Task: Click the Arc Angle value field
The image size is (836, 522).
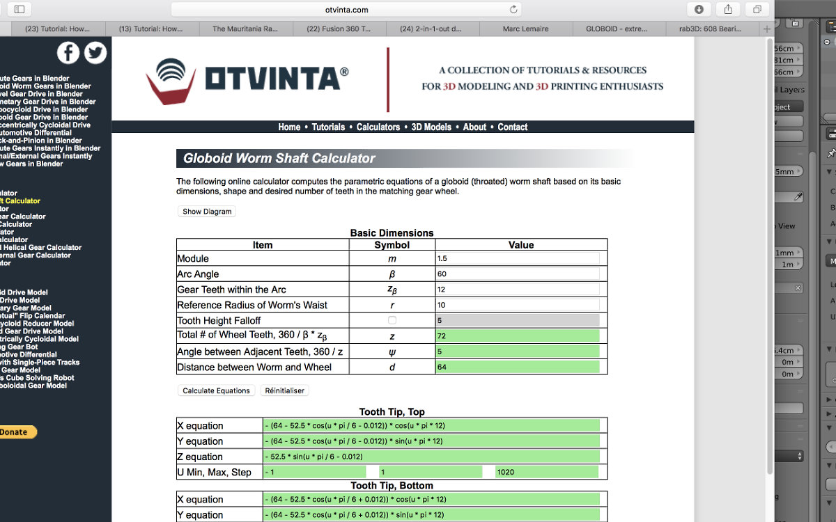Action: [x=518, y=274]
